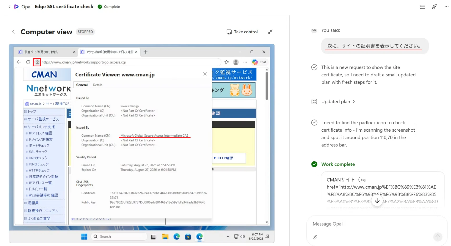
Task: Add page to favorites star icon
Action: pyautogui.click(x=227, y=62)
